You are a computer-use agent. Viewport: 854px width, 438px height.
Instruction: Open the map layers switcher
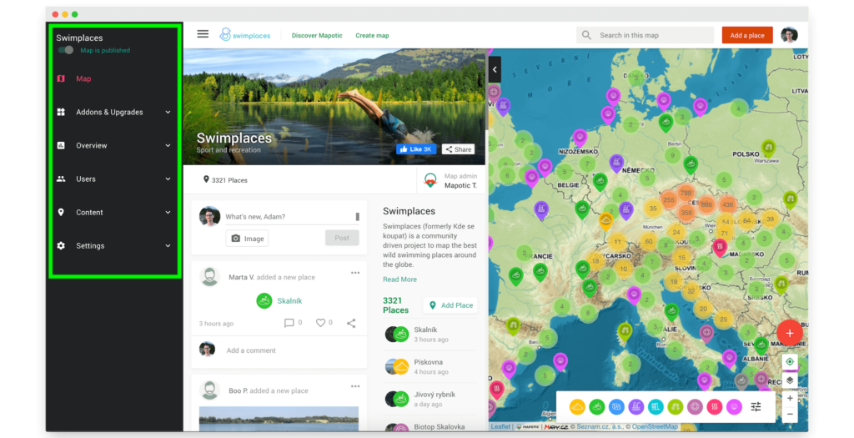pos(790,380)
